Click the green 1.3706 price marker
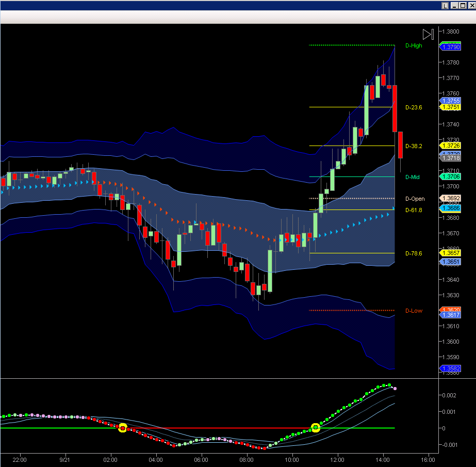The width and height of the screenshot is (476, 467). (451, 176)
